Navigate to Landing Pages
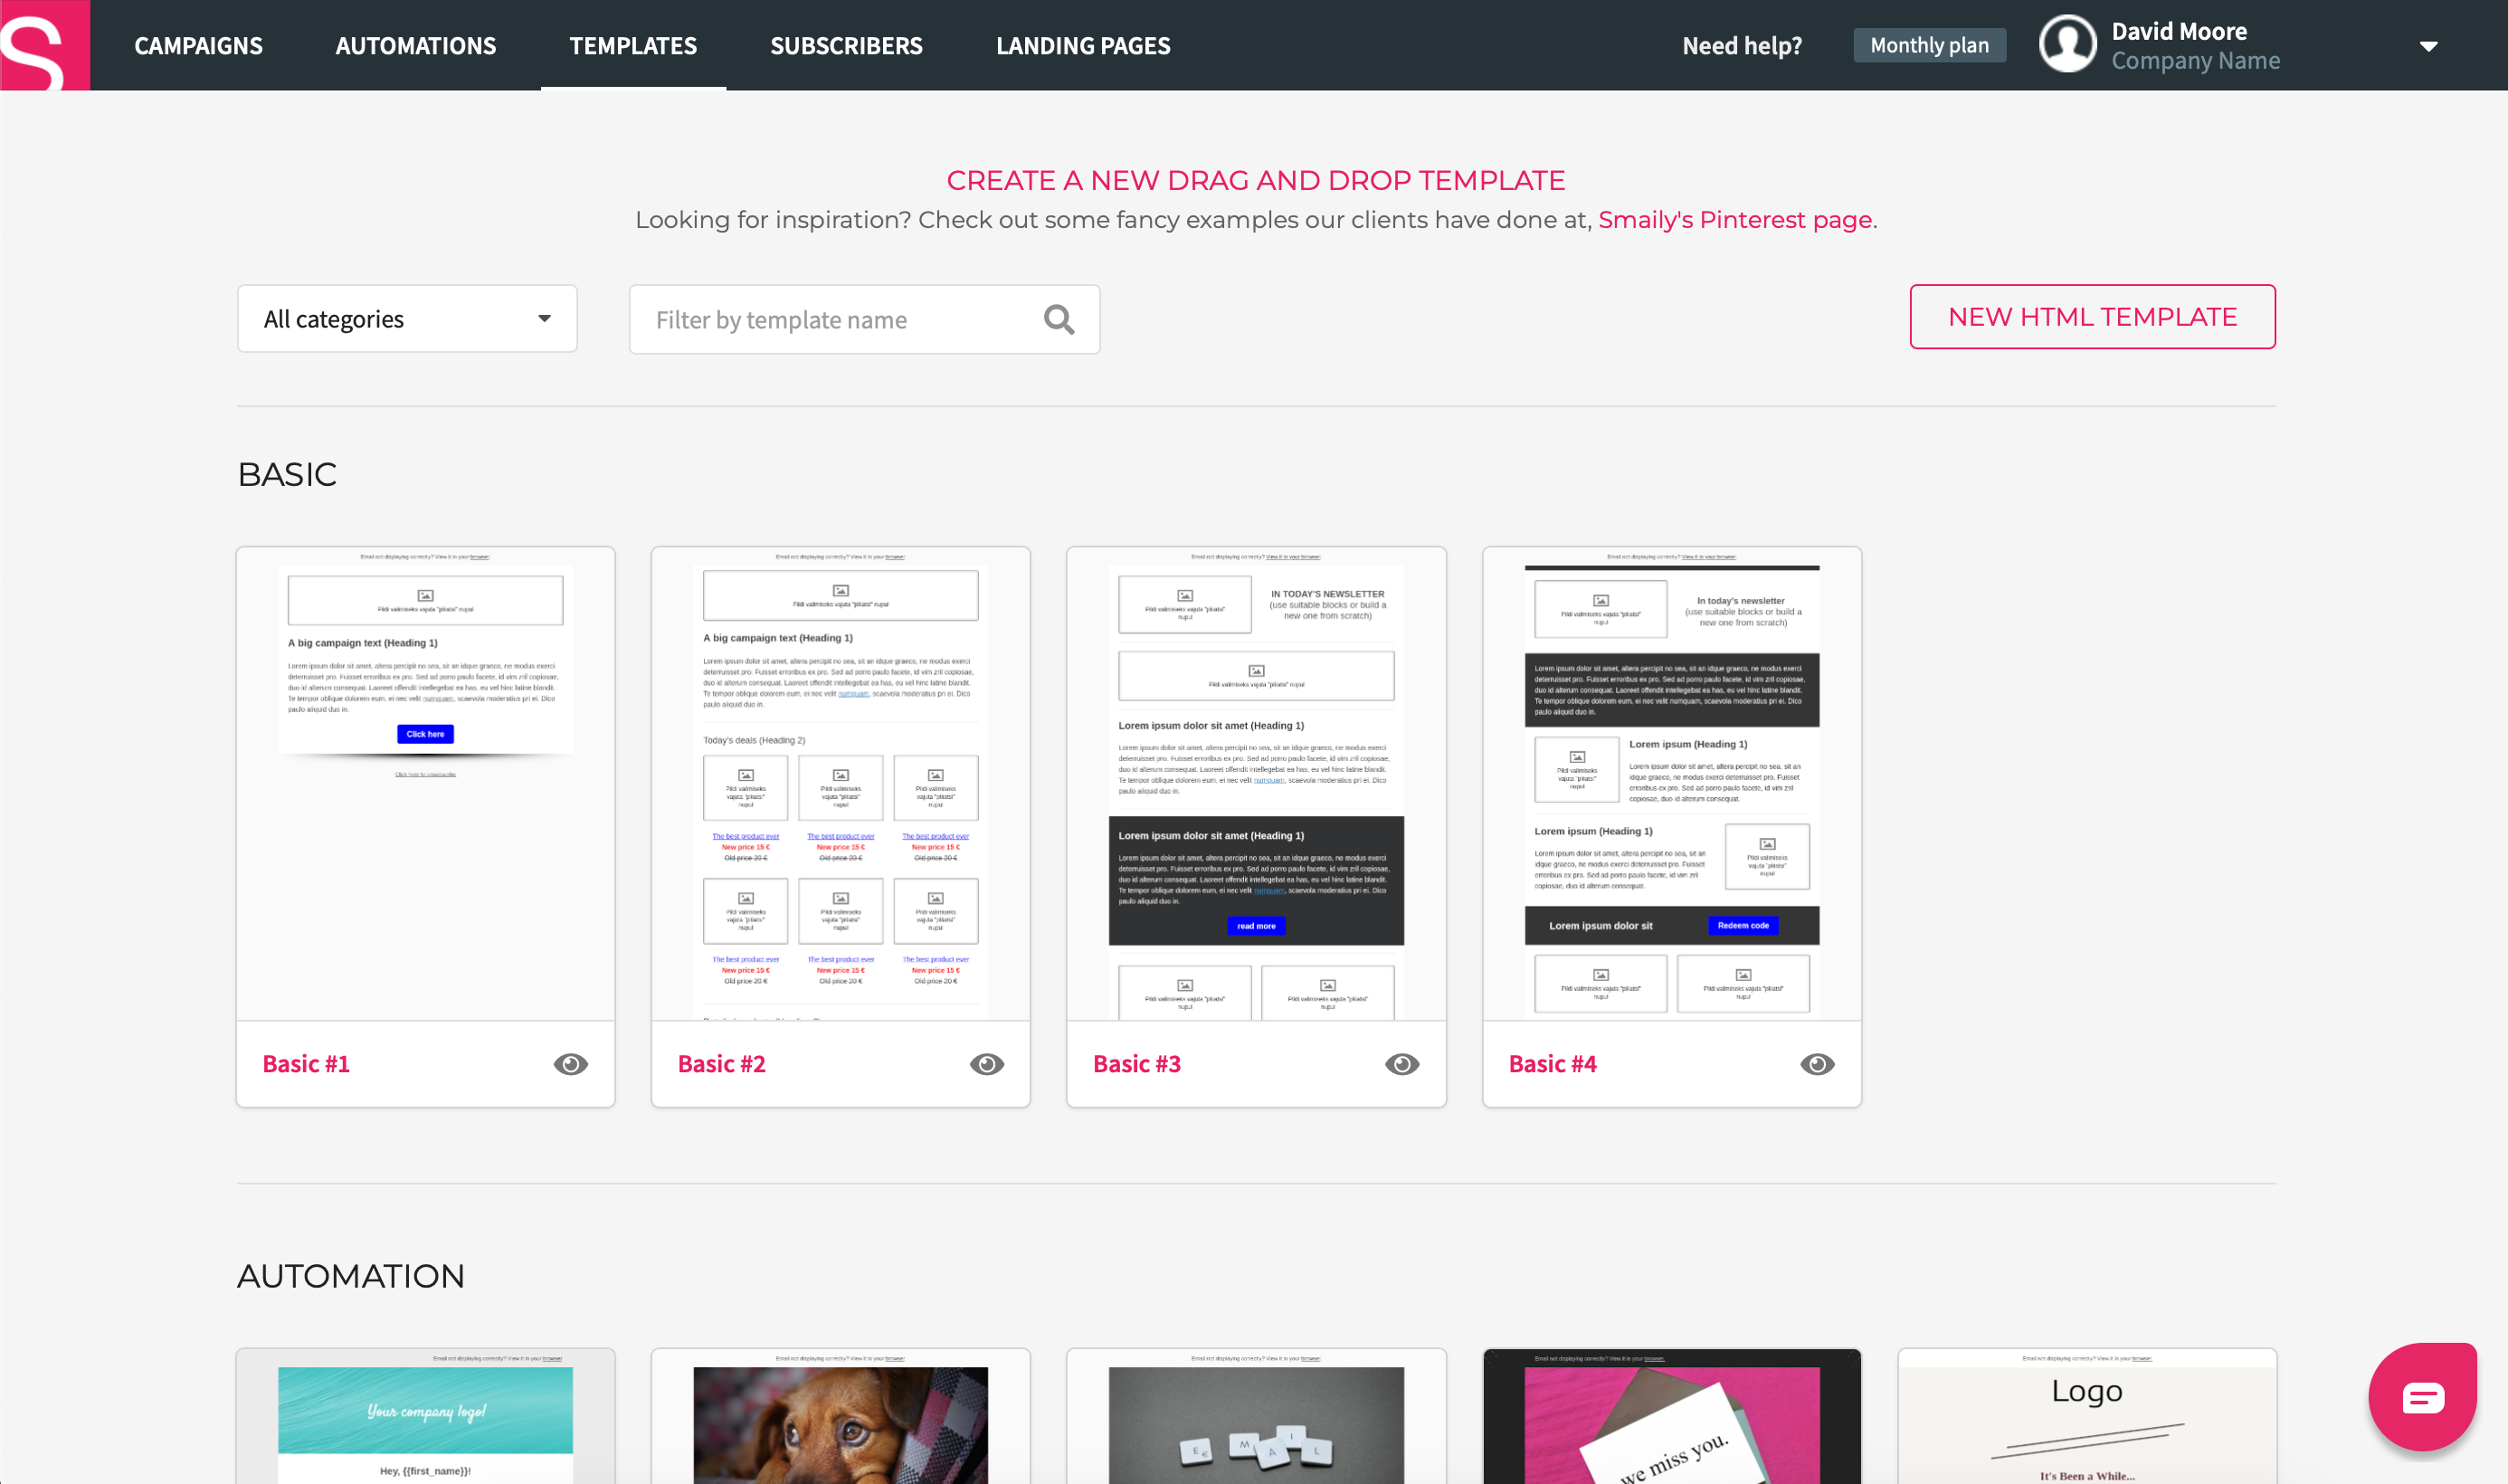Image resolution: width=2508 pixels, height=1484 pixels. point(1084,46)
